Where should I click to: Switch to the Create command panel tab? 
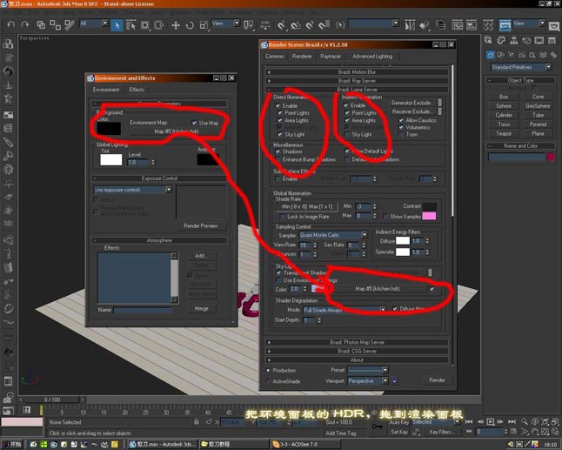(489, 40)
